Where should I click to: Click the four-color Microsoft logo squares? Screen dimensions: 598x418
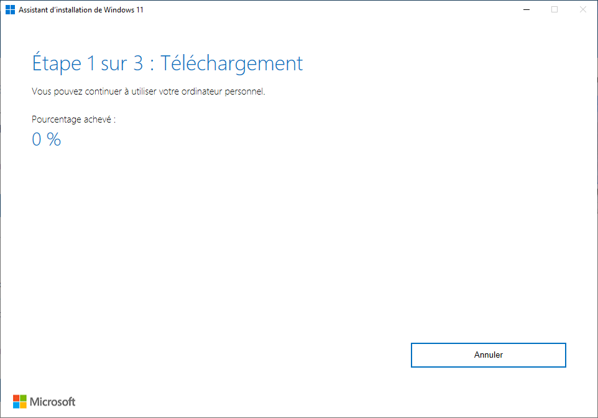click(x=20, y=402)
